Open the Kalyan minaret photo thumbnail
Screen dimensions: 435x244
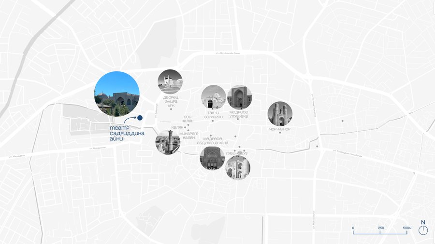(168, 142)
